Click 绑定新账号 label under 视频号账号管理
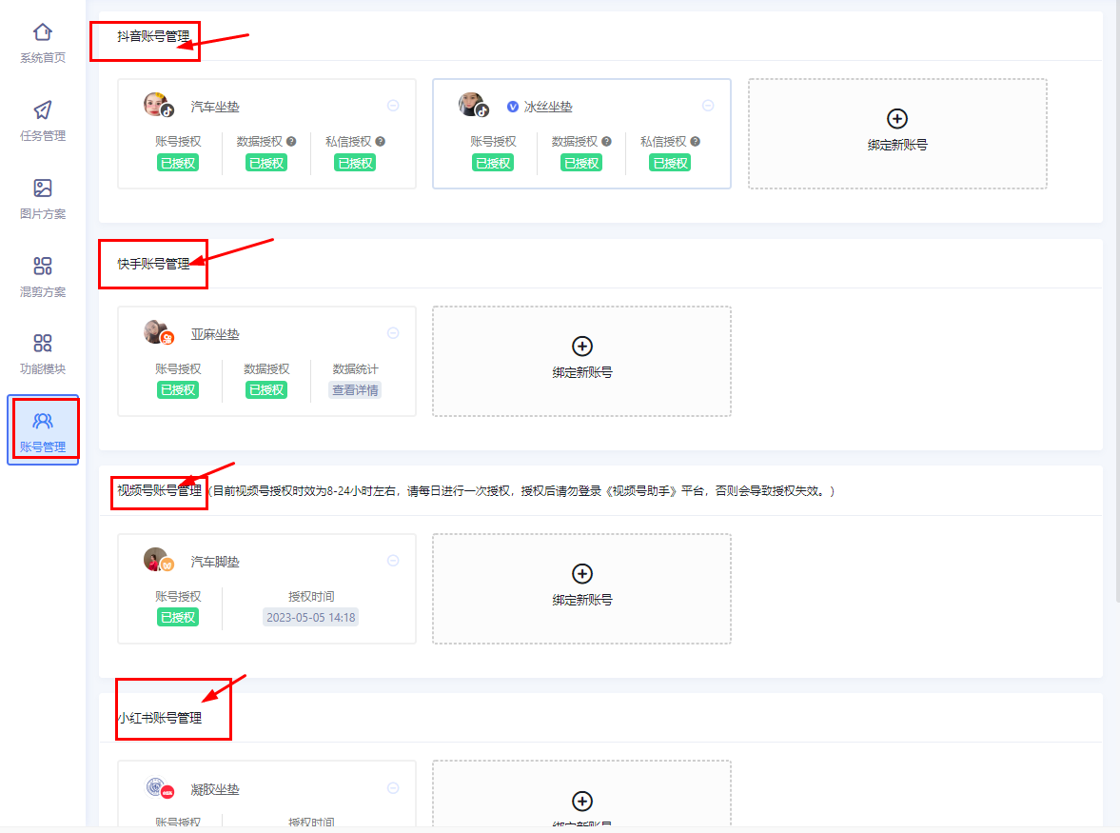 pos(582,600)
